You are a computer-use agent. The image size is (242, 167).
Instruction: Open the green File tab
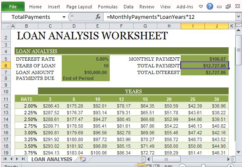[x=13, y=7]
